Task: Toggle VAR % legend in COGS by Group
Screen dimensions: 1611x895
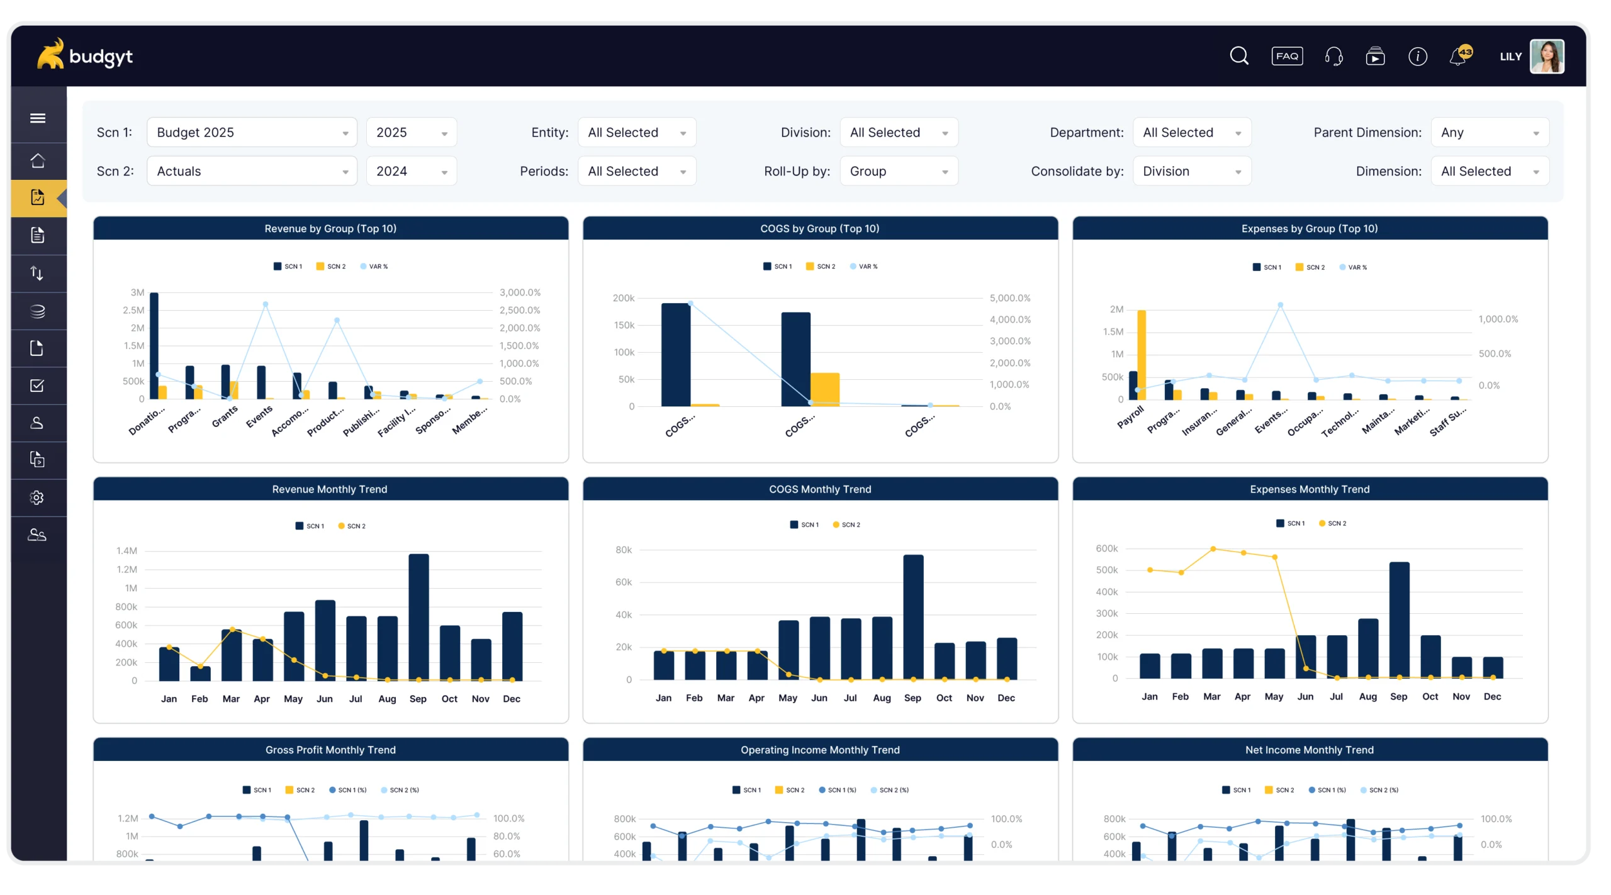Action: point(863,267)
